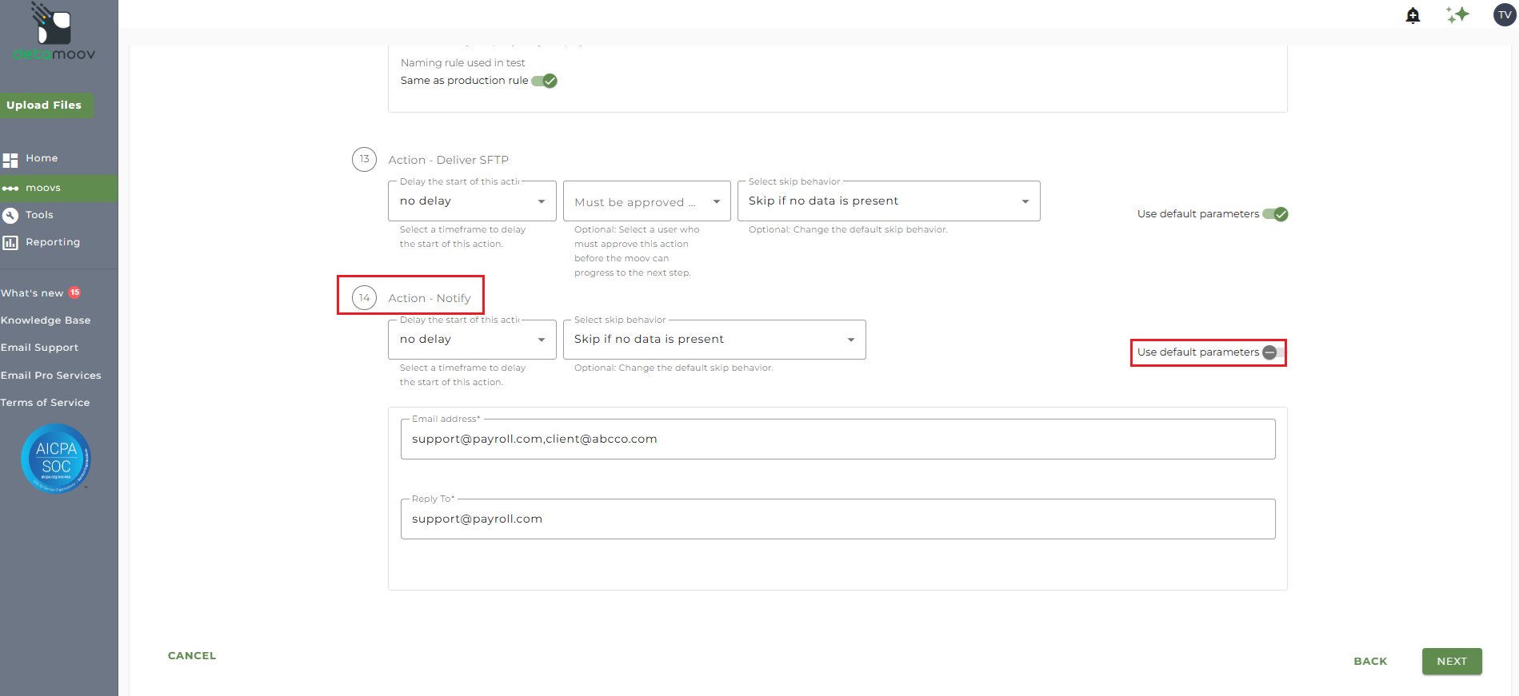Toggle Same as production rule switch
1519x696 pixels.
(x=545, y=81)
